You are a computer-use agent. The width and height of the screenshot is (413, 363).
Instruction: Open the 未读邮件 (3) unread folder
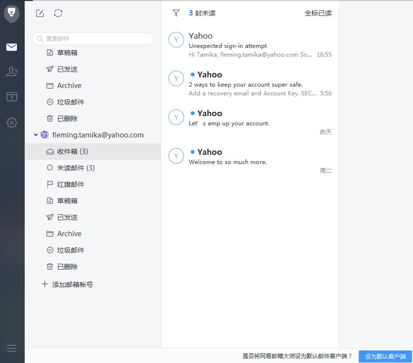[76, 168]
